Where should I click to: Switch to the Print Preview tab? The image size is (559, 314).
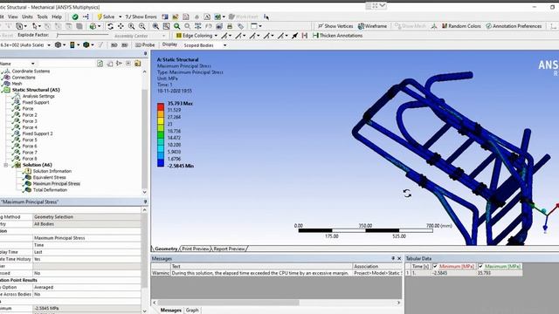click(196, 249)
